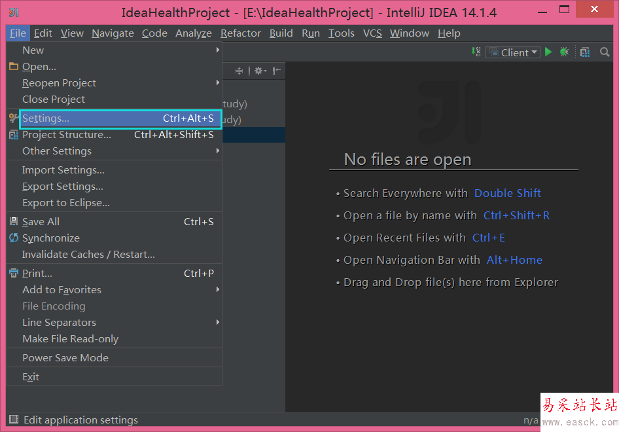Click the hide project panel icon
This screenshot has height=432, width=619.
[x=277, y=71]
